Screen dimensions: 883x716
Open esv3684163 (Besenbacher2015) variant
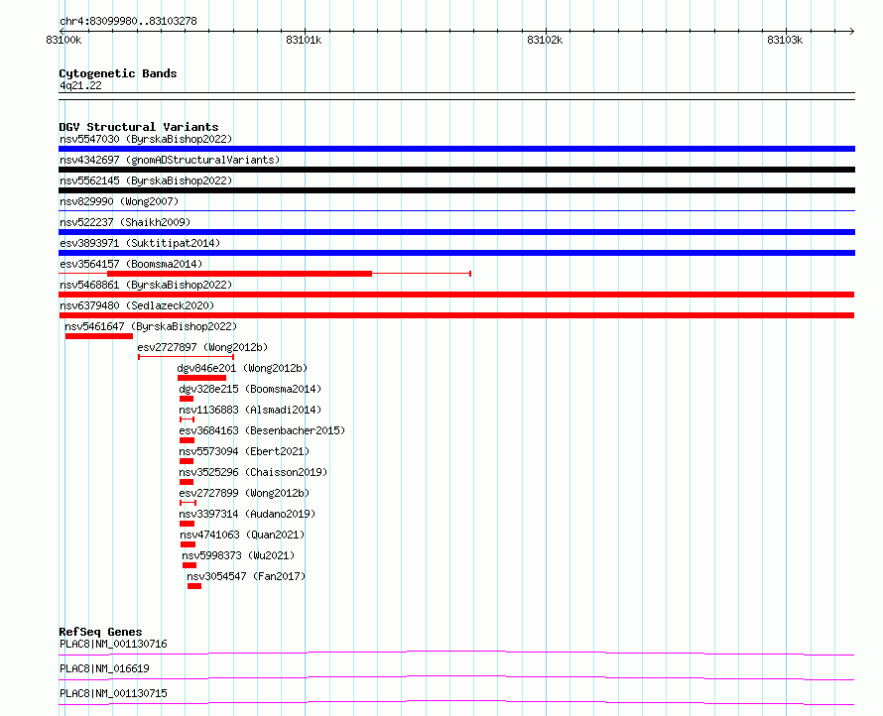pos(262,430)
